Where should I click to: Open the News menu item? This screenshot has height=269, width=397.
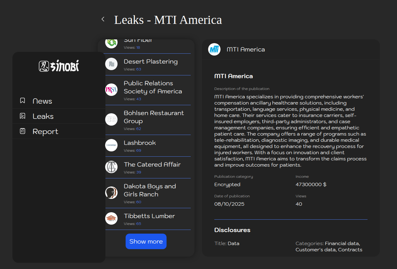click(x=42, y=101)
